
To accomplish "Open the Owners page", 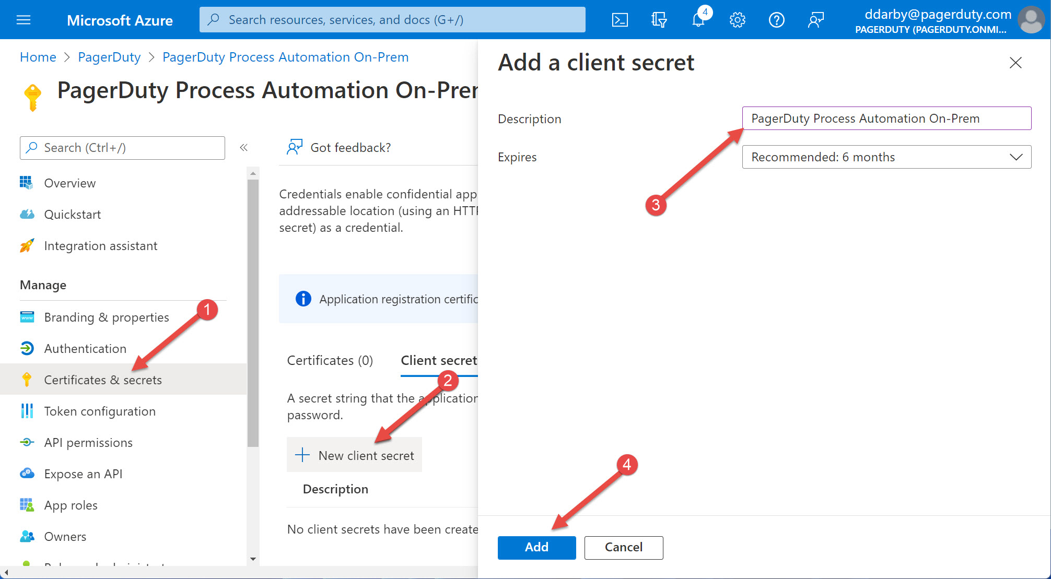I will pos(65,536).
